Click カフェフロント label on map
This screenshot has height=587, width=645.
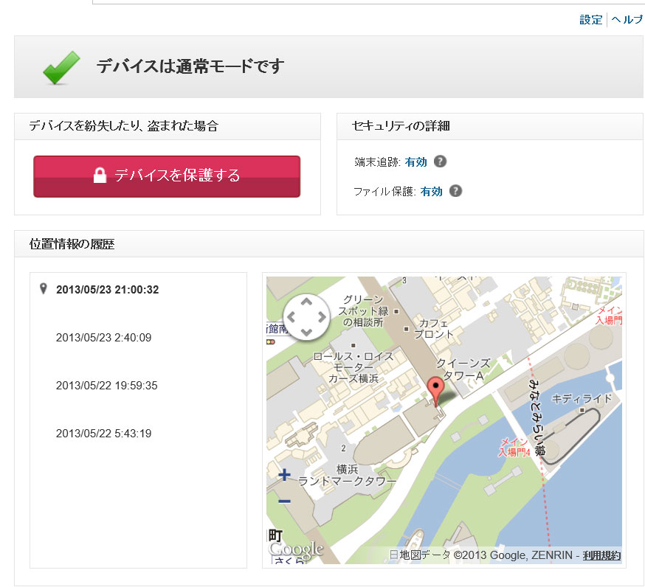click(x=433, y=328)
